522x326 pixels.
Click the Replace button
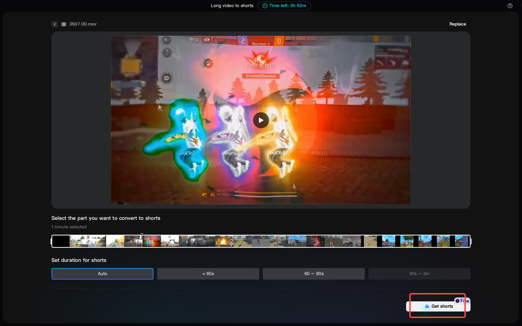tap(457, 24)
